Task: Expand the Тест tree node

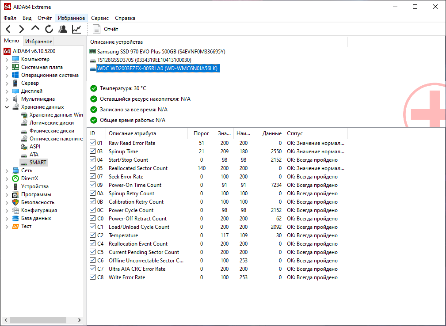Action: (7, 227)
